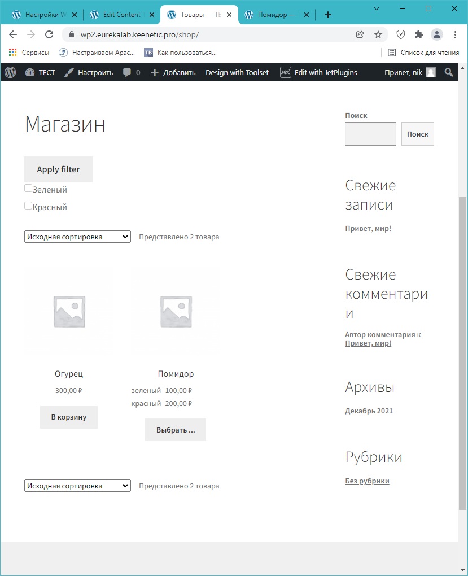Add Огурец to cart with В корзину

[69, 417]
